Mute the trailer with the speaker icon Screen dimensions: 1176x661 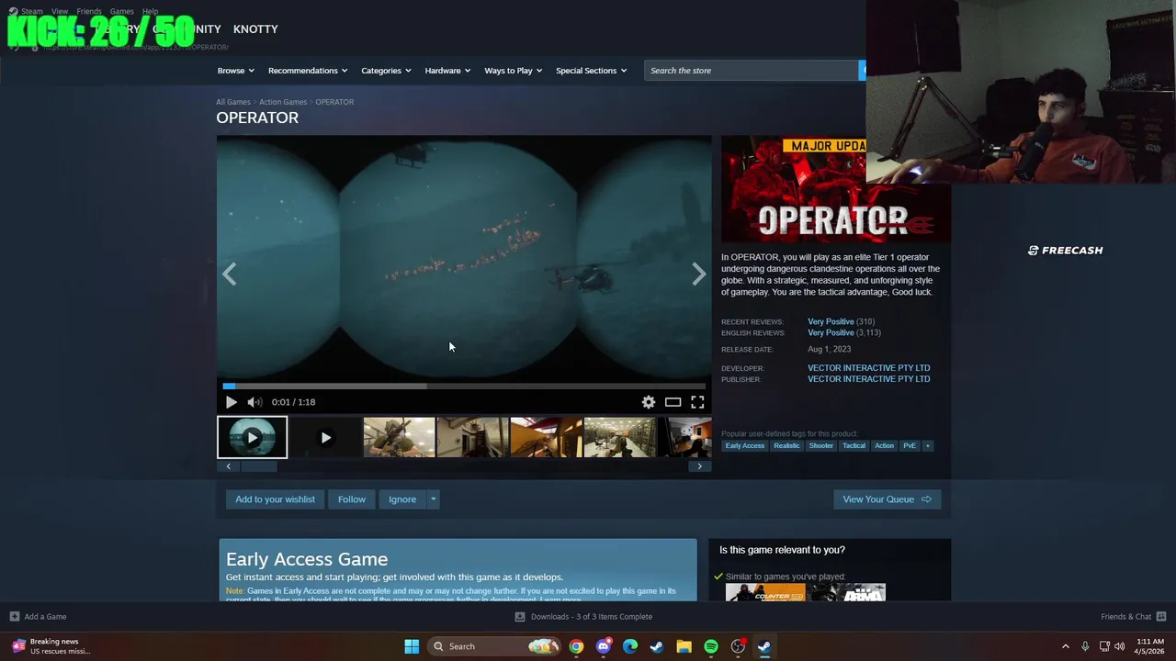point(254,402)
